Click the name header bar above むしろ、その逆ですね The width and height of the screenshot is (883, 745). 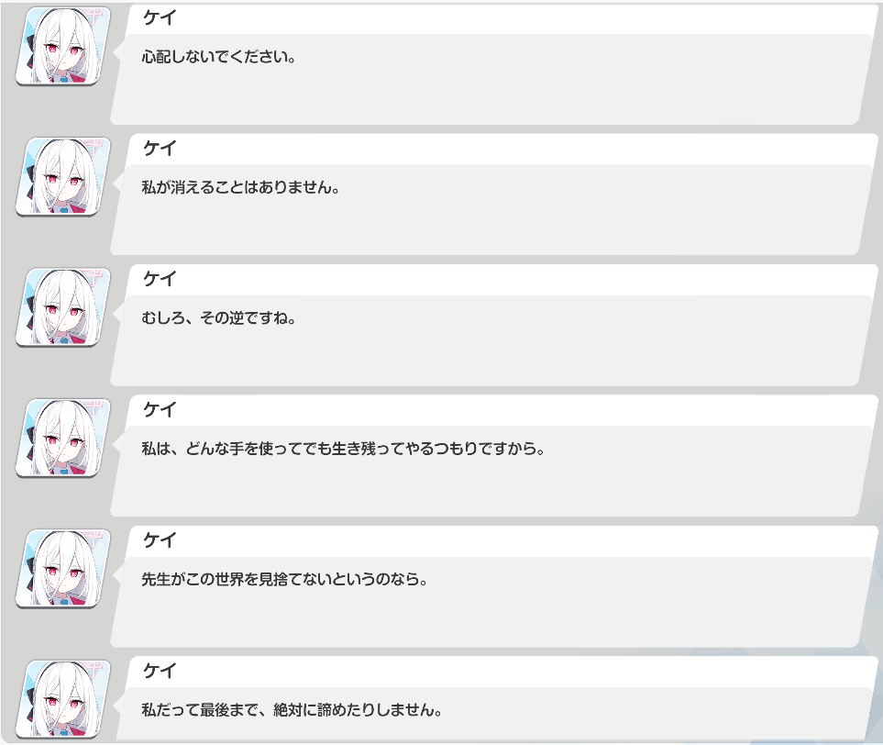tap(502, 280)
